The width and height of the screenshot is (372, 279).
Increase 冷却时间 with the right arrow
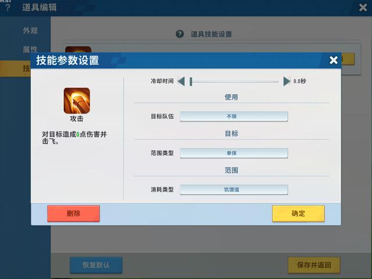[x=287, y=81]
